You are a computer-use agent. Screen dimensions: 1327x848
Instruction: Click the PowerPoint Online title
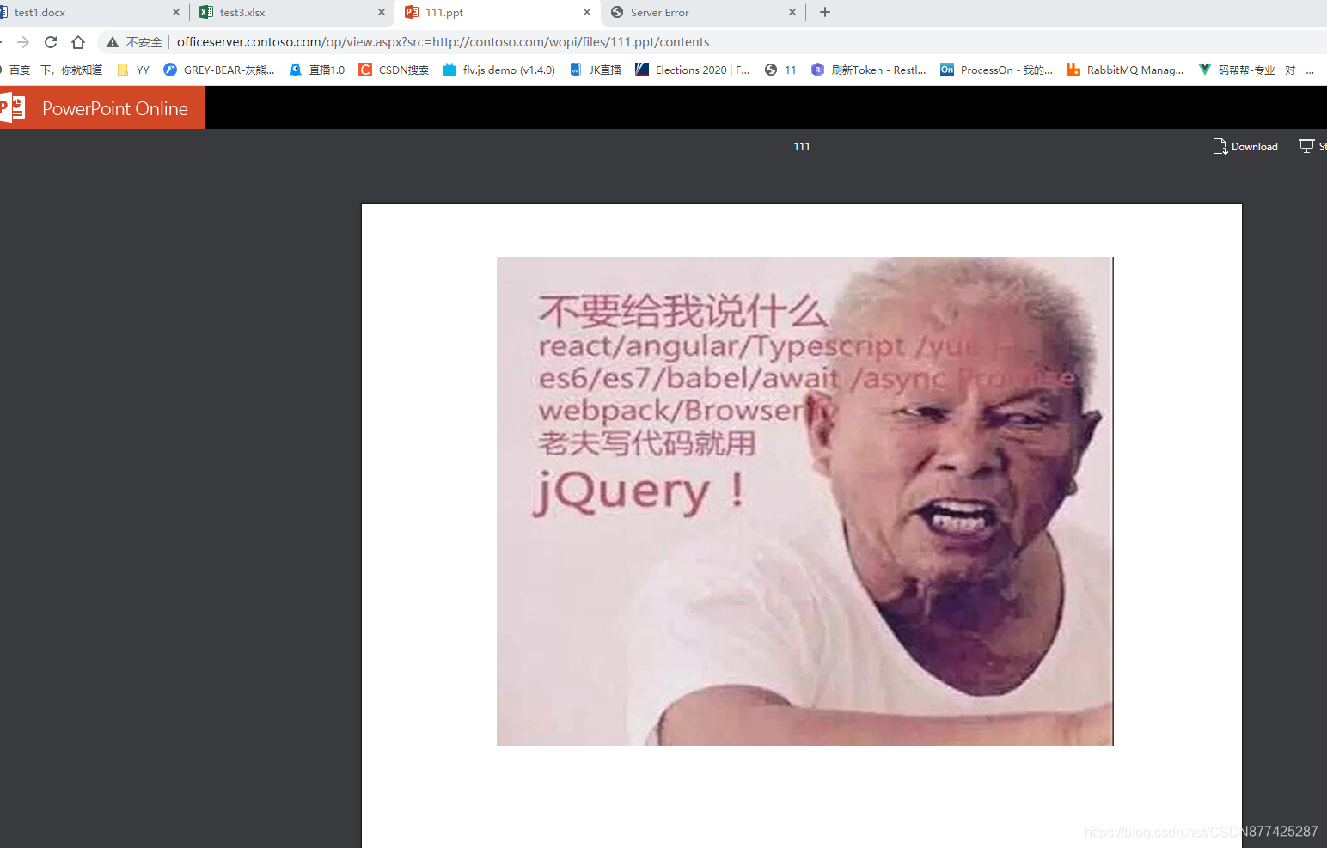coord(115,108)
